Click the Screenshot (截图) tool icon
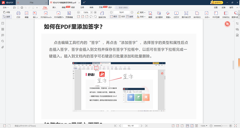Viewport: 240px width, 128px height. 150,15
